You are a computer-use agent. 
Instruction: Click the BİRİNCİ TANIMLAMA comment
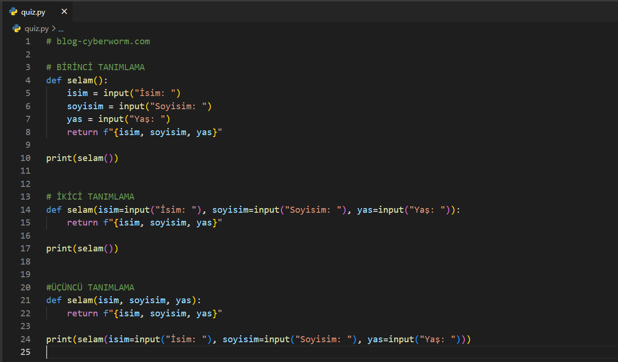click(95, 67)
